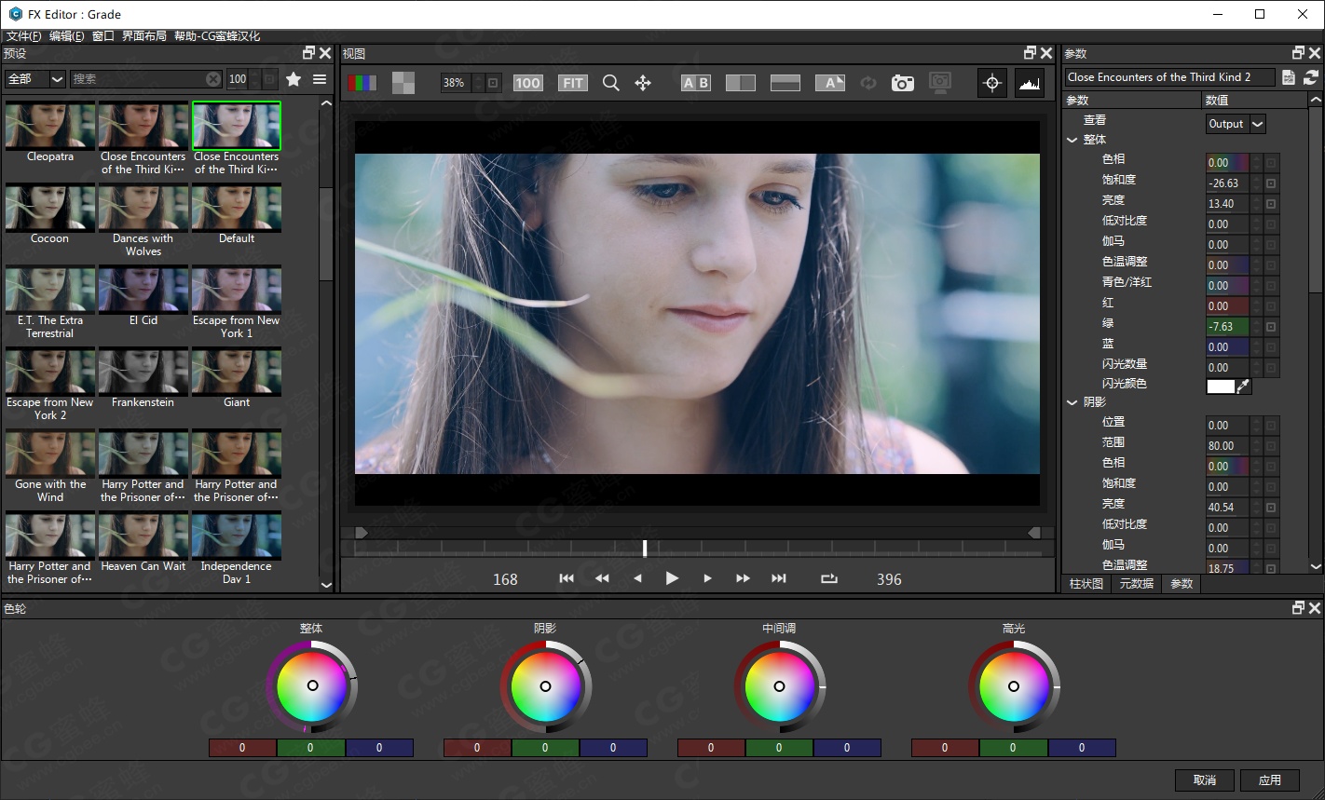The height and width of the screenshot is (800, 1325).
Task: Open the presets hamburger menu icon
Action: coord(320,79)
